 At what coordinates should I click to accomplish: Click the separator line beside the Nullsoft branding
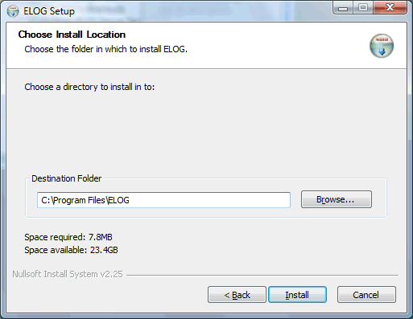262,275
